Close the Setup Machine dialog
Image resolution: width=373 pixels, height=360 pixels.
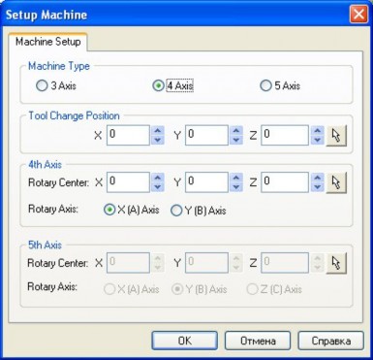coord(358,15)
